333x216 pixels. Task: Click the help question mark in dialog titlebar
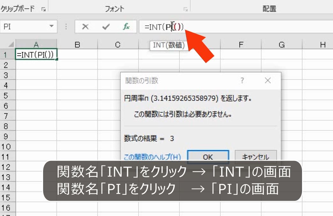pyautogui.click(x=242, y=80)
